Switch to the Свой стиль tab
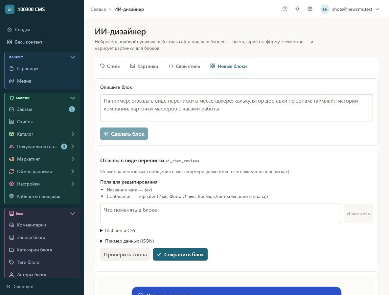Viewport: 389px width, 295px height. click(184, 66)
